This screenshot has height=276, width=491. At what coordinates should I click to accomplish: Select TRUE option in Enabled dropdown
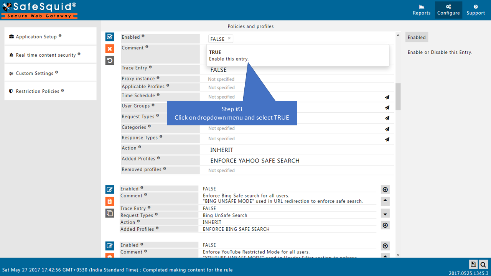298,55
